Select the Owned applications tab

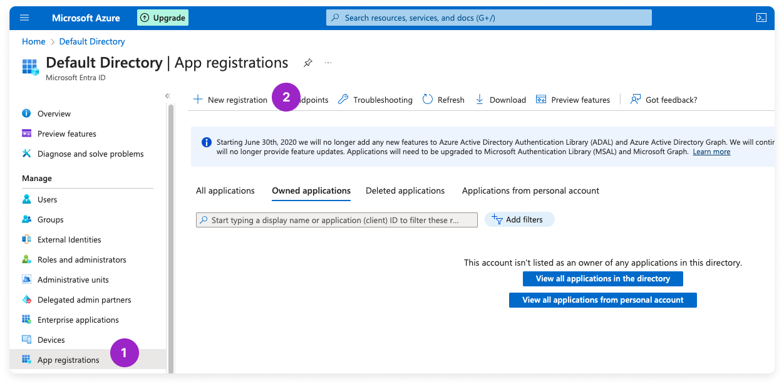[x=311, y=190]
